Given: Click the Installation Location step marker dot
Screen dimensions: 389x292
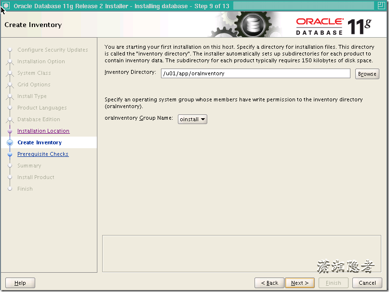Looking at the screenshot, I should 11,131.
